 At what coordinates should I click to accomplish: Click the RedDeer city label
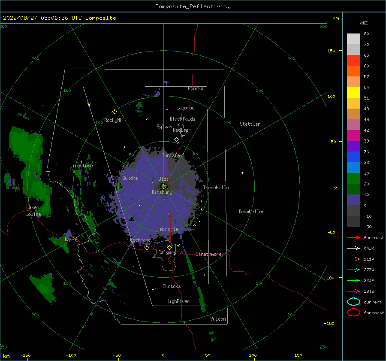182,130
